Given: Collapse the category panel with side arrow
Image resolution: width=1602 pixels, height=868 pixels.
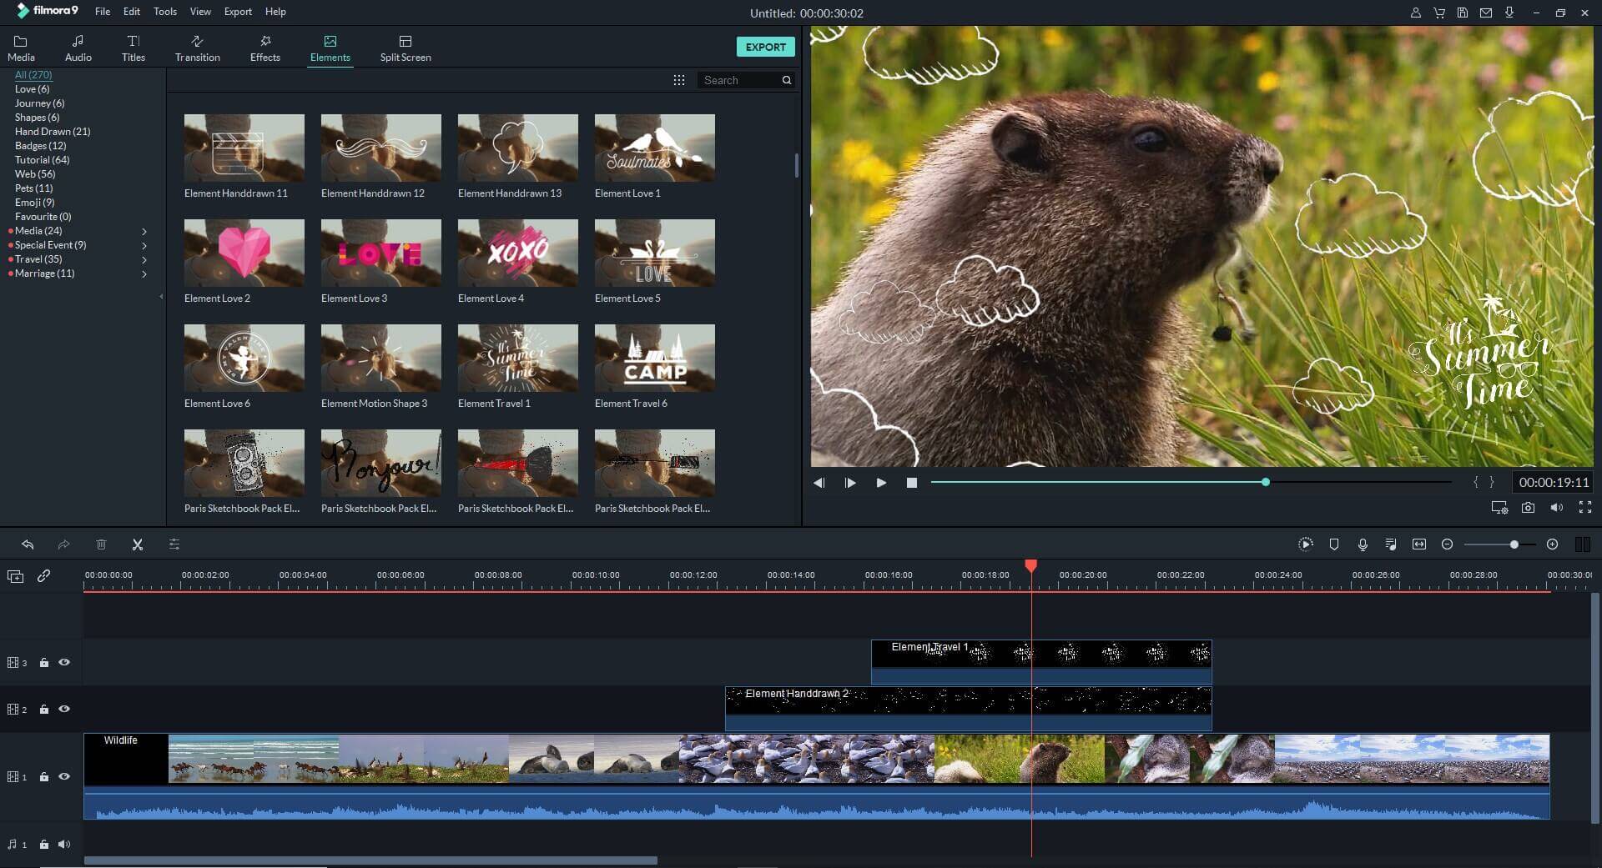Looking at the screenshot, I should pos(161,296).
